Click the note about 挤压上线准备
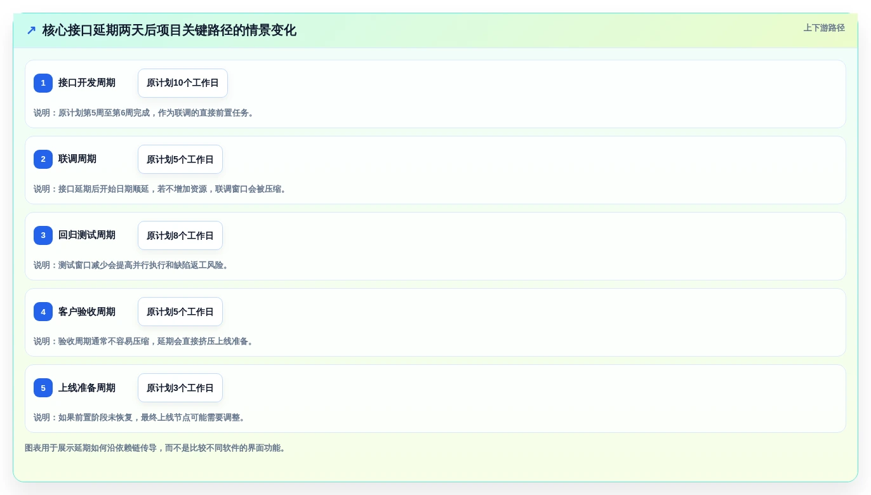 click(x=145, y=341)
